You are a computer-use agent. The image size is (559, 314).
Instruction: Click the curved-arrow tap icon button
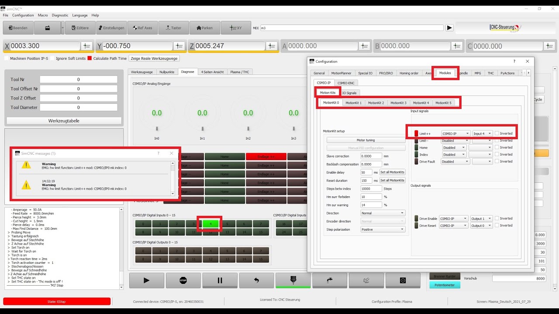(x=330, y=280)
